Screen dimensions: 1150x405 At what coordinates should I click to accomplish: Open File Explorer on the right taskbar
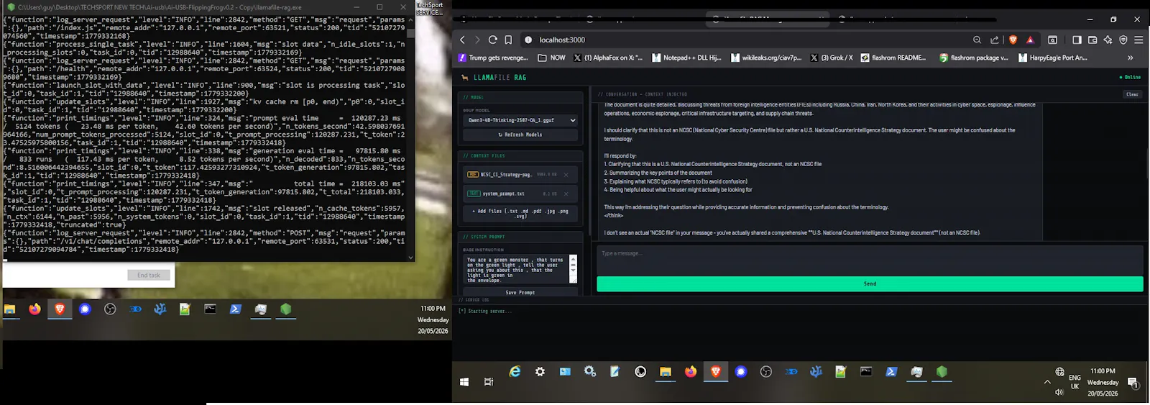point(666,372)
